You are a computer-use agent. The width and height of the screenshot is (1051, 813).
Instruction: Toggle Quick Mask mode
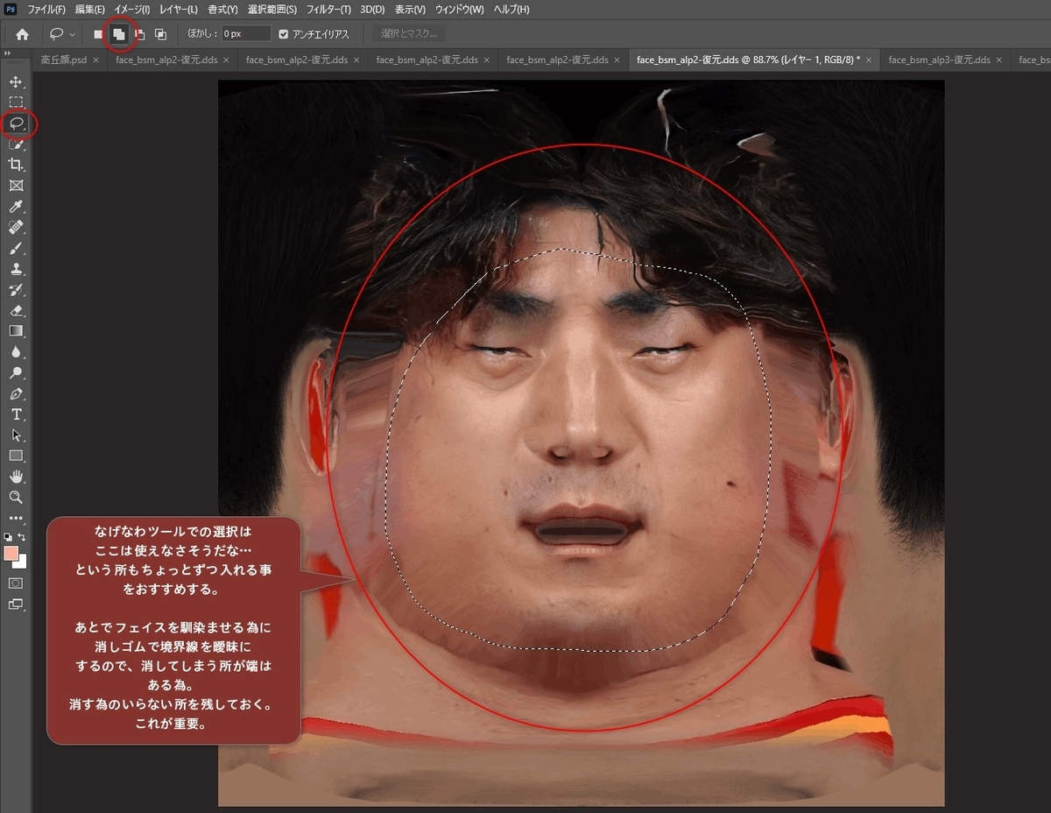(16, 583)
